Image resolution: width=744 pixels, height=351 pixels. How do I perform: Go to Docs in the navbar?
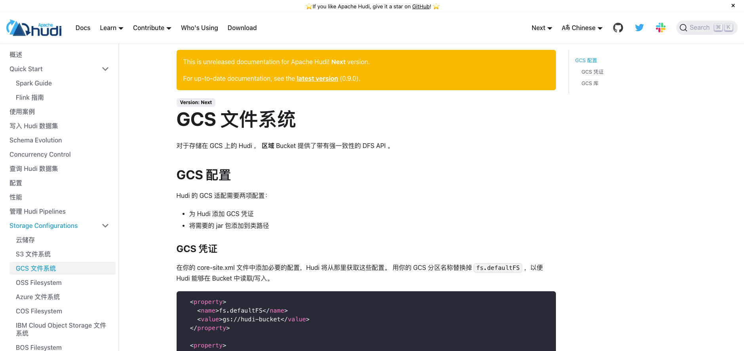83,28
